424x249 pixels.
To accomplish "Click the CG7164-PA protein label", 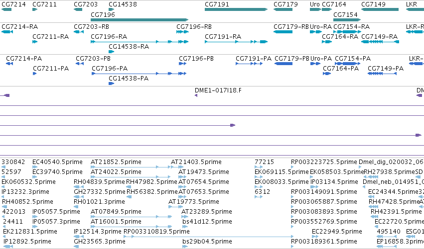I will 341,69.
